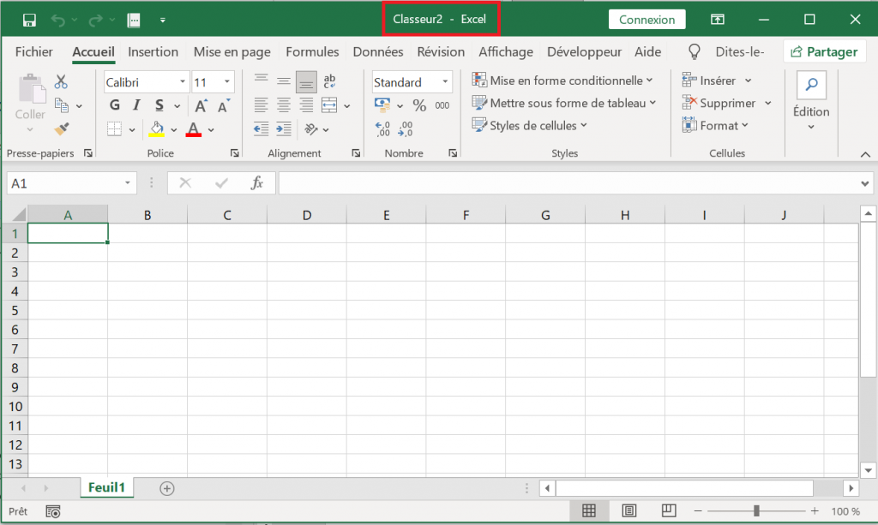Click the Name Box showing A1

pyautogui.click(x=64, y=182)
